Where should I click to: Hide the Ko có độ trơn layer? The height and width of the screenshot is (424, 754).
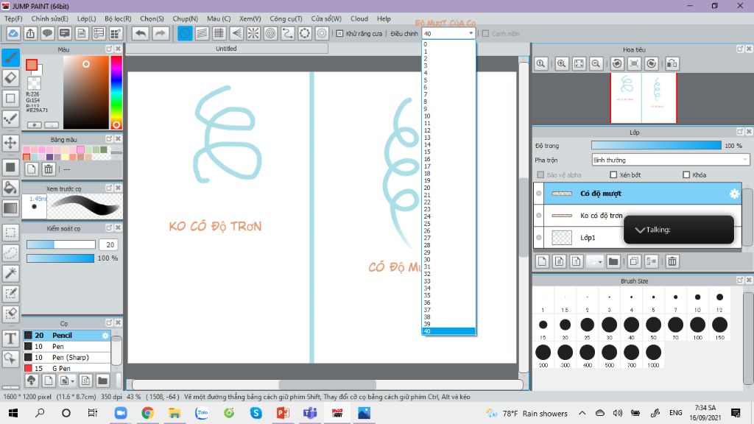pyautogui.click(x=538, y=216)
